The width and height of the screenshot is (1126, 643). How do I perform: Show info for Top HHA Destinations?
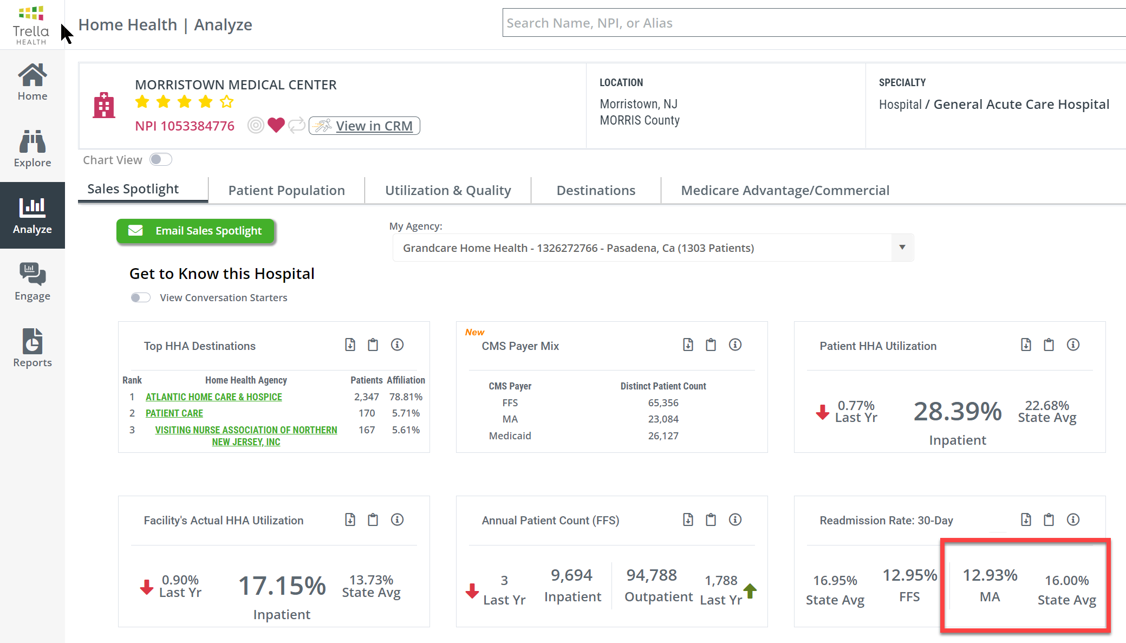[398, 345]
